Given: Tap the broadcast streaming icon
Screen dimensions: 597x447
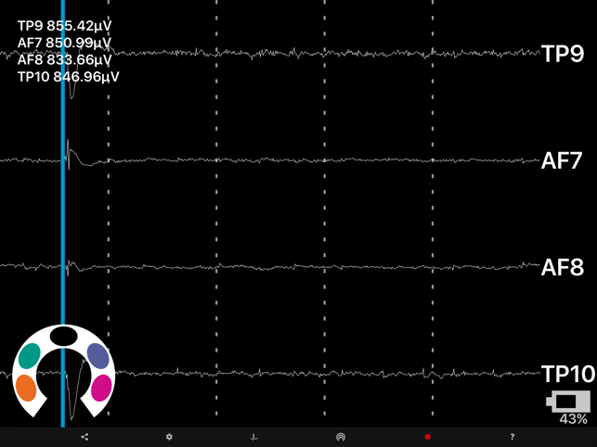Looking at the screenshot, I should (341, 437).
